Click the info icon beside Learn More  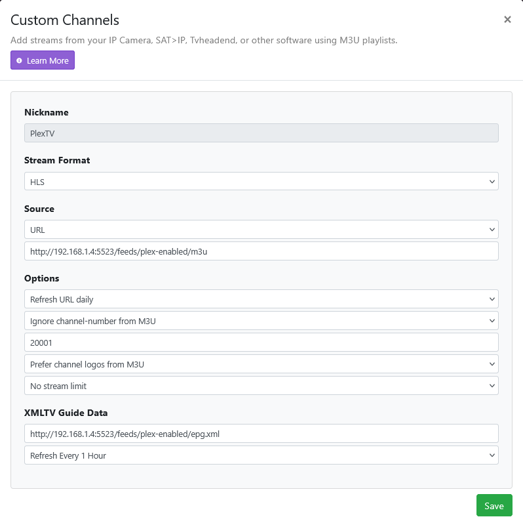coord(19,61)
